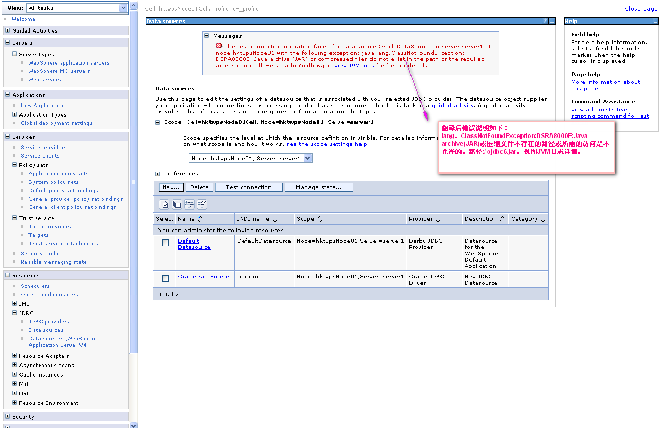The width and height of the screenshot is (671, 428).
Task: Collapse the Scope section
Action: [x=157, y=122]
